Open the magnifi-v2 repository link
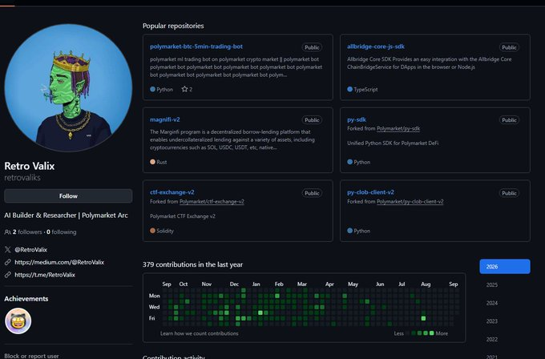Viewport: 545px width, 359px height. click(x=165, y=119)
